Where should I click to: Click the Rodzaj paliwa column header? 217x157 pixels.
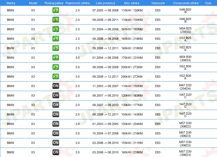(54, 3)
